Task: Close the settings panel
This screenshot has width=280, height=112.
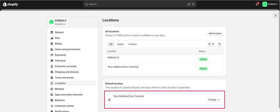Action: [275, 16]
